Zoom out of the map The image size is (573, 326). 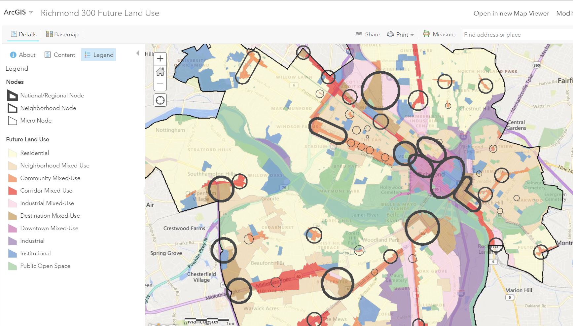(160, 84)
